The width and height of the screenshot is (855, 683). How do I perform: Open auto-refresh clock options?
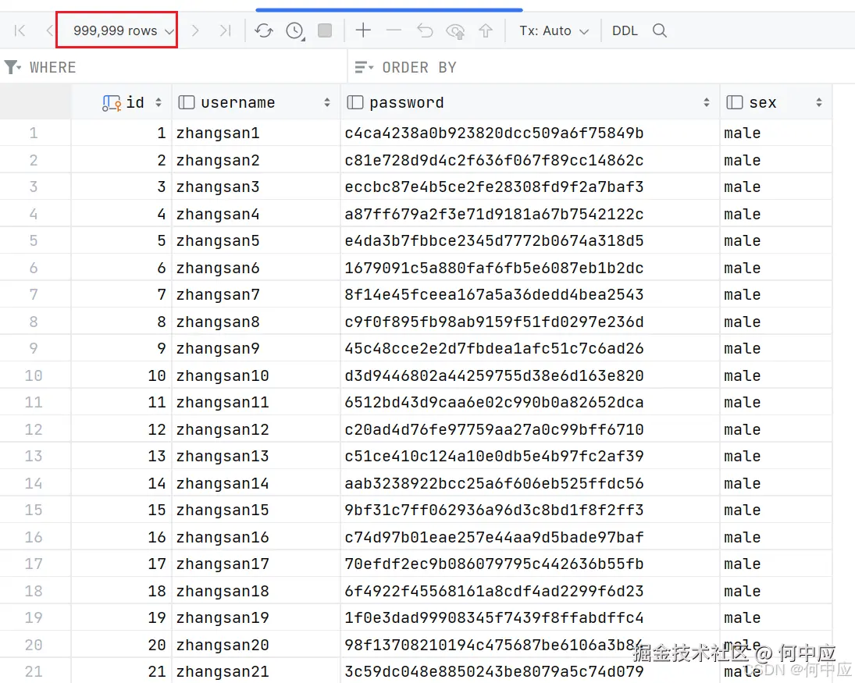(x=295, y=30)
